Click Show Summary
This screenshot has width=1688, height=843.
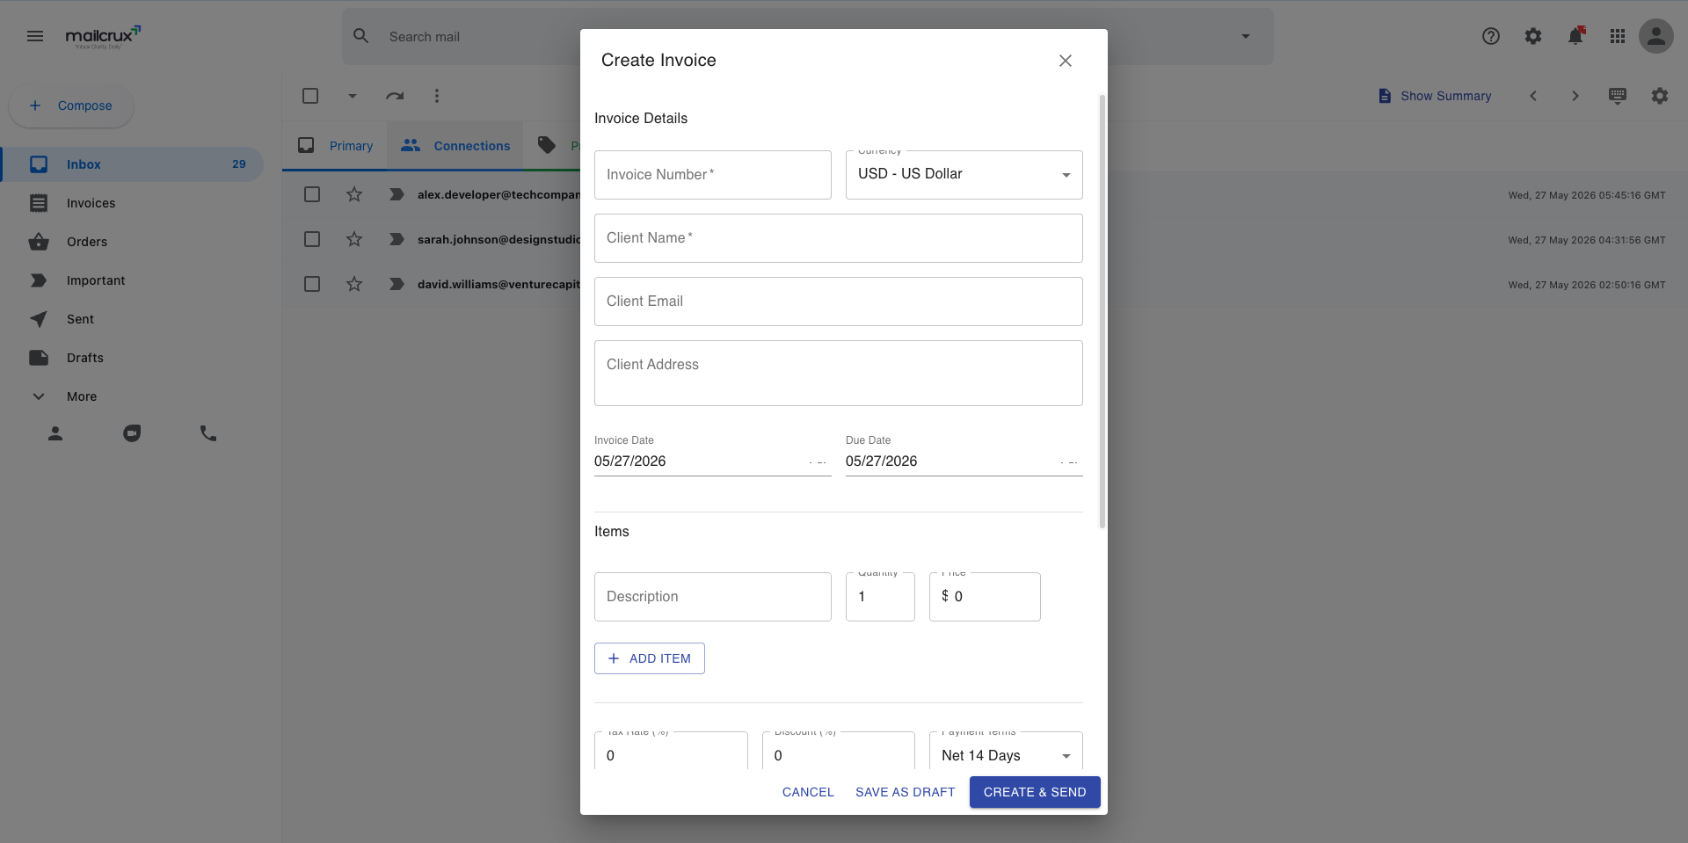(x=1435, y=96)
